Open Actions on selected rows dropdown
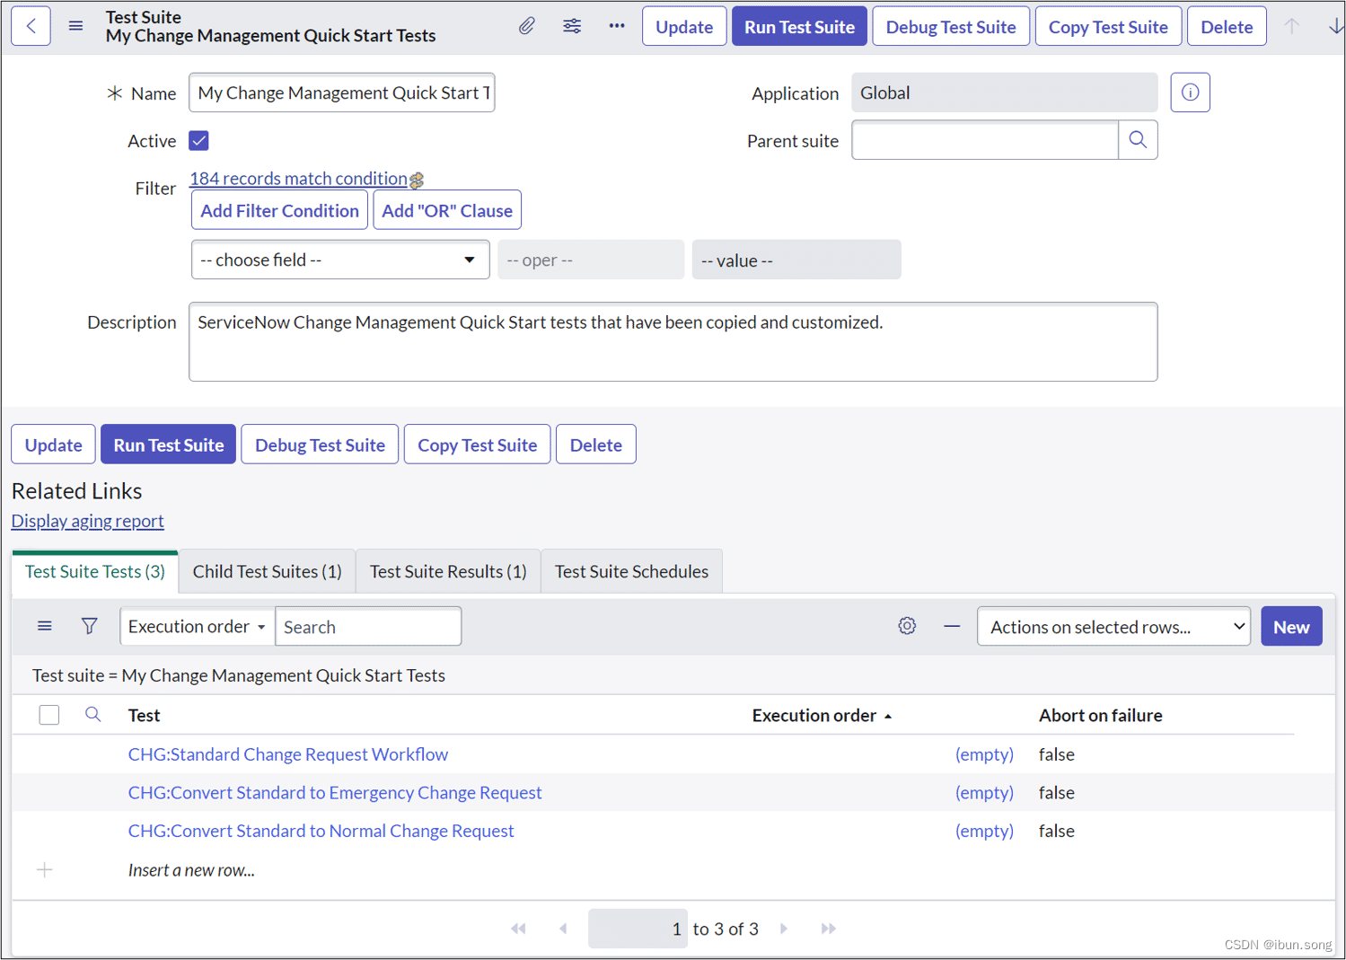The height and width of the screenshot is (960, 1346). click(1113, 627)
